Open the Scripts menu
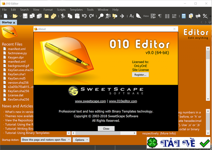Screen dimensions: 212x150 click(61, 10)
